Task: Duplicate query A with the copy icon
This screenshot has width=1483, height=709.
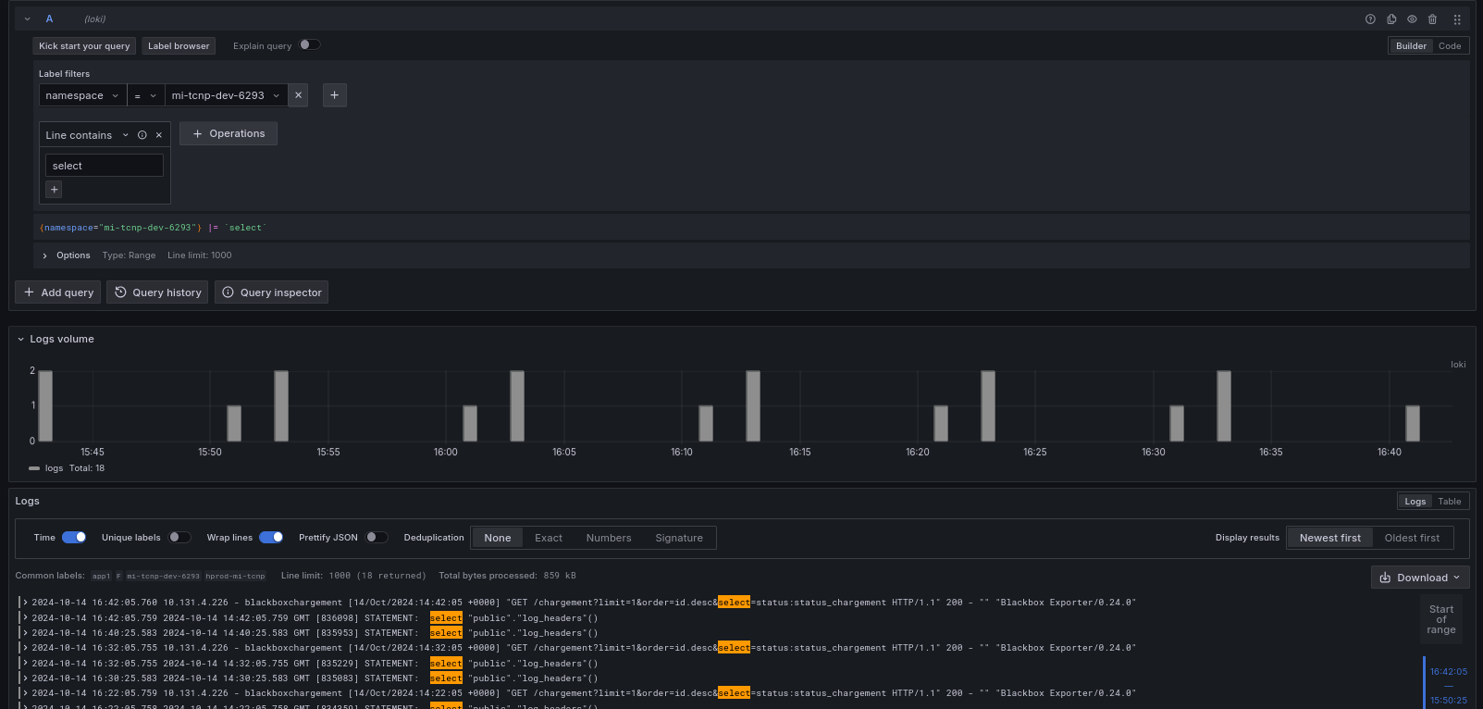Action: [1391, 19]
